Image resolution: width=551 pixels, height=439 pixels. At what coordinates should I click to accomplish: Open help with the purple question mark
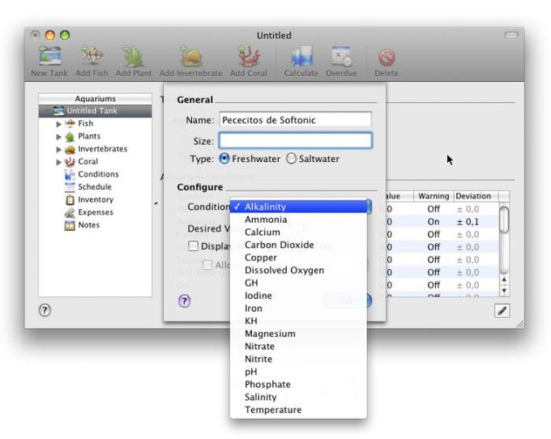tap(185, 301)
